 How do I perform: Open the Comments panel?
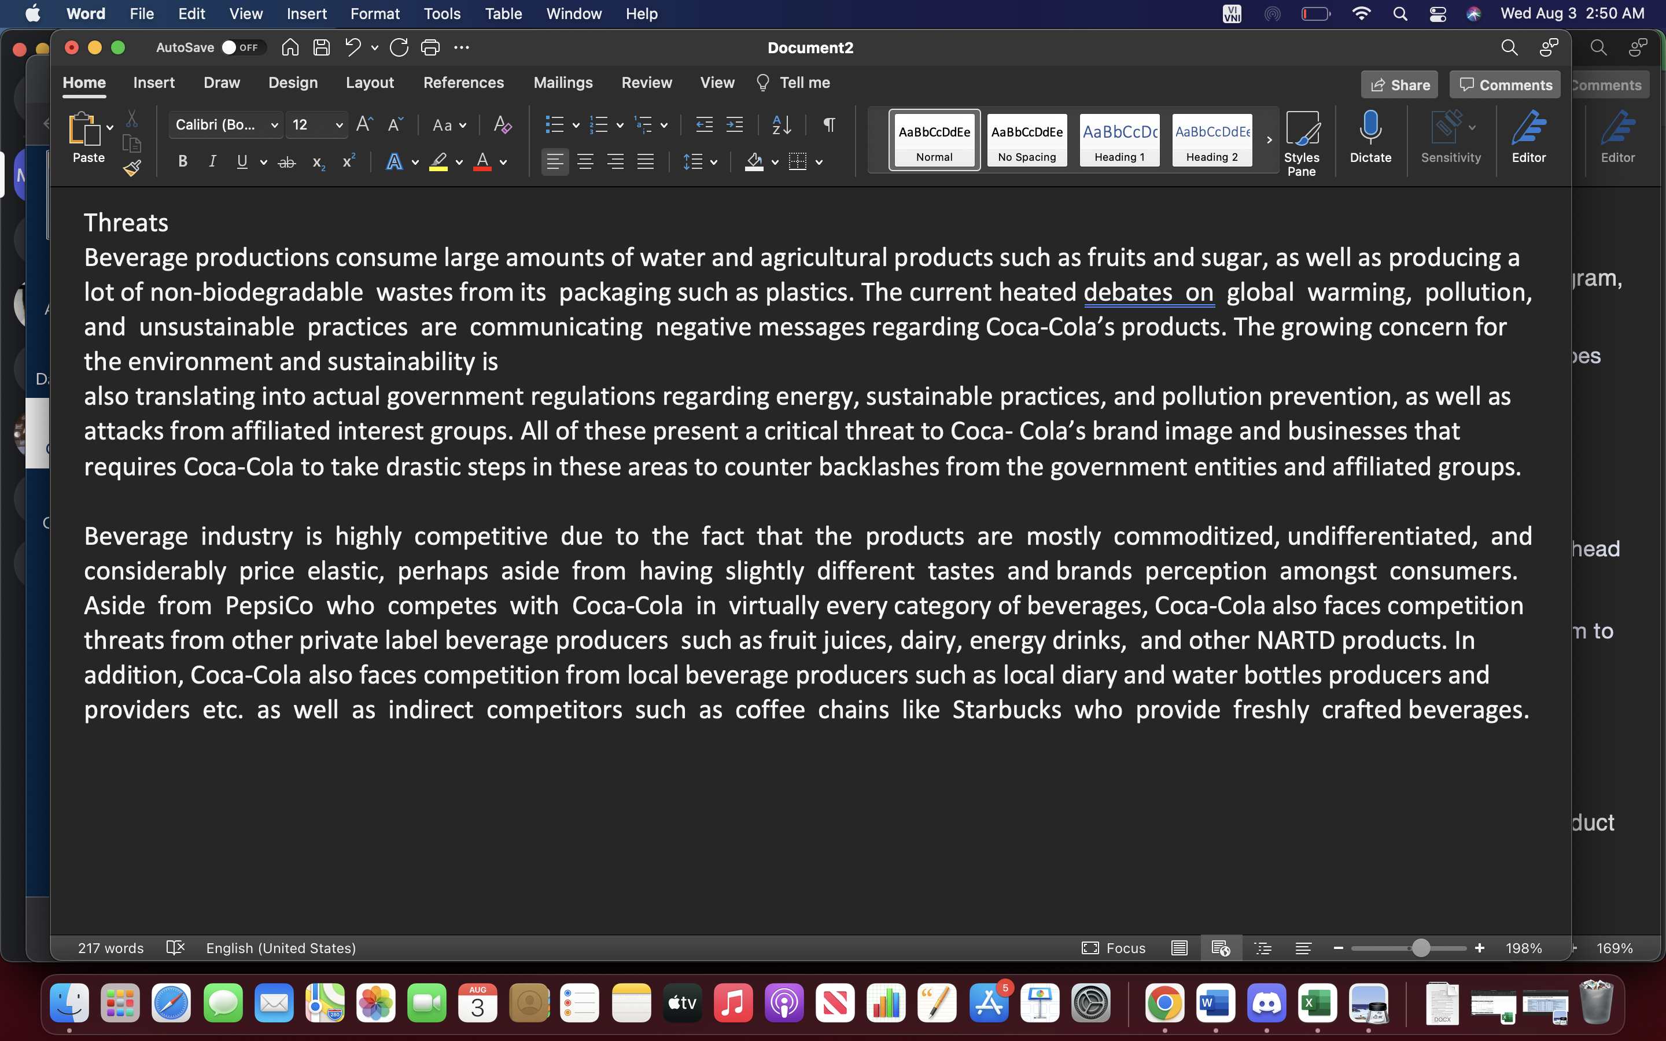point(1504,84)
